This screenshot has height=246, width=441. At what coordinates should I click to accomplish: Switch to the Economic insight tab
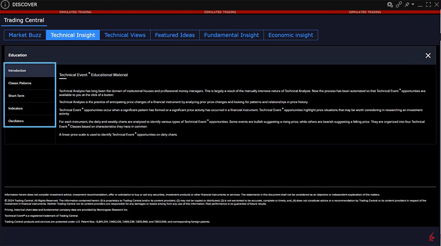point(291,35)
